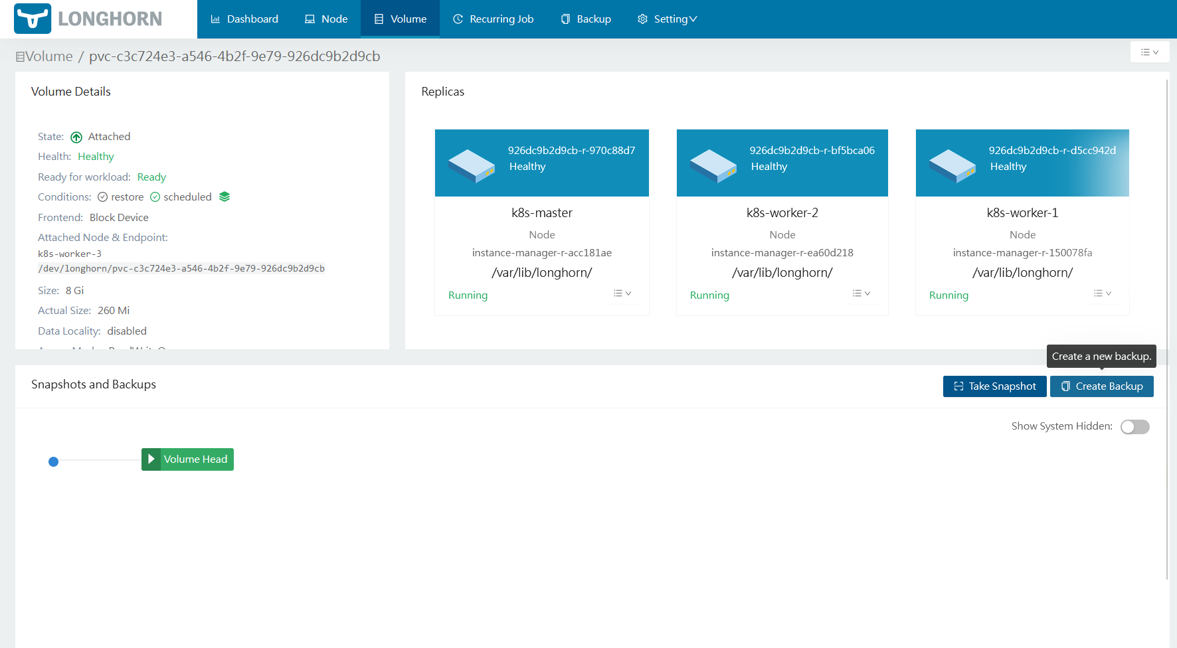Click the 8 Gi size value

pyautogui.click(x=75, y=291)
